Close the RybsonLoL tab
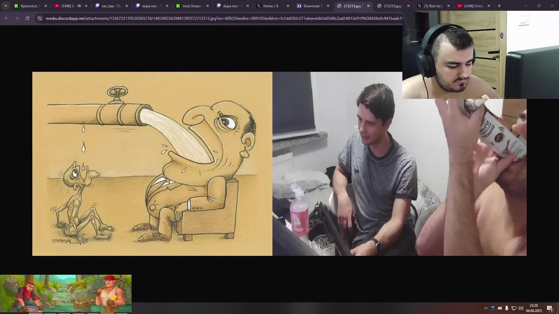The image size is (559, 314). coord(45,6)
